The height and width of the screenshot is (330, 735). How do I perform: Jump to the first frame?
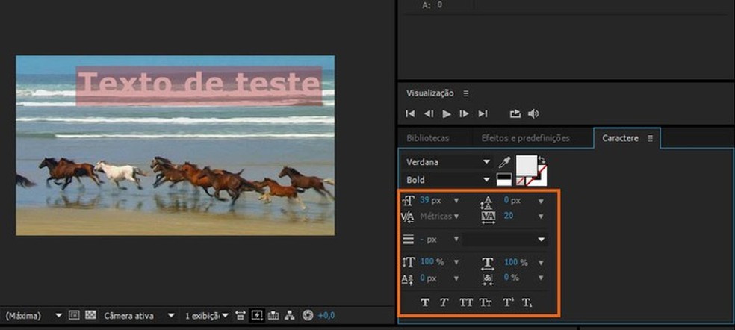pyautogui.click(x=410, y=113)
